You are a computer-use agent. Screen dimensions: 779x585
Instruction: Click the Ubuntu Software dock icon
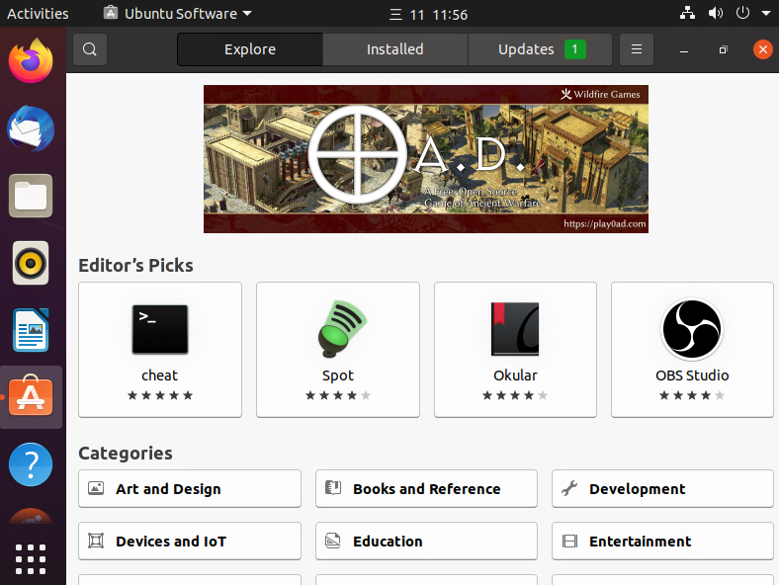[x=31, y=397]
